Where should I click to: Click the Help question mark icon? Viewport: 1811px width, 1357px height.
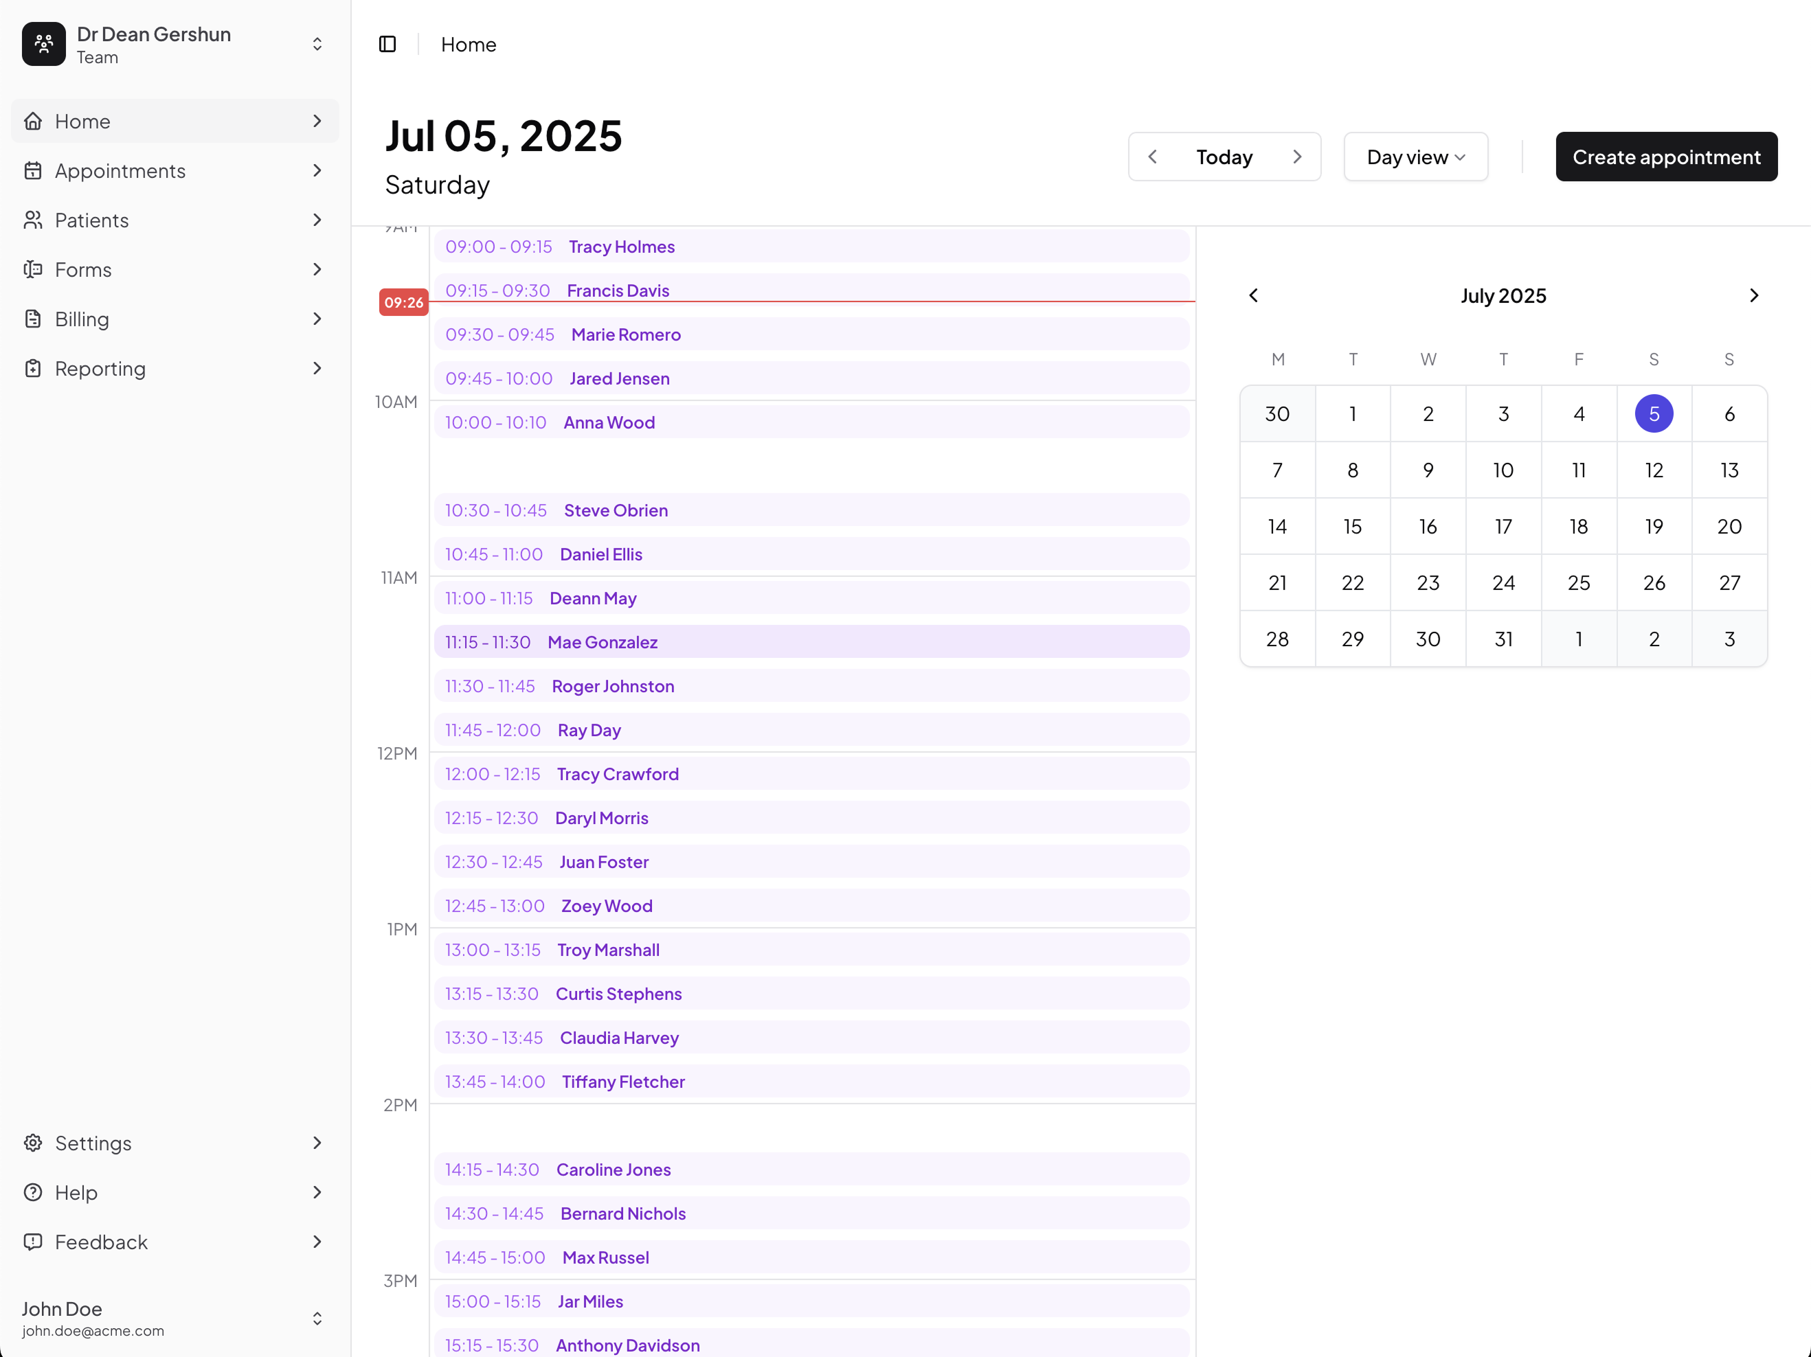tap(33, 1192)
